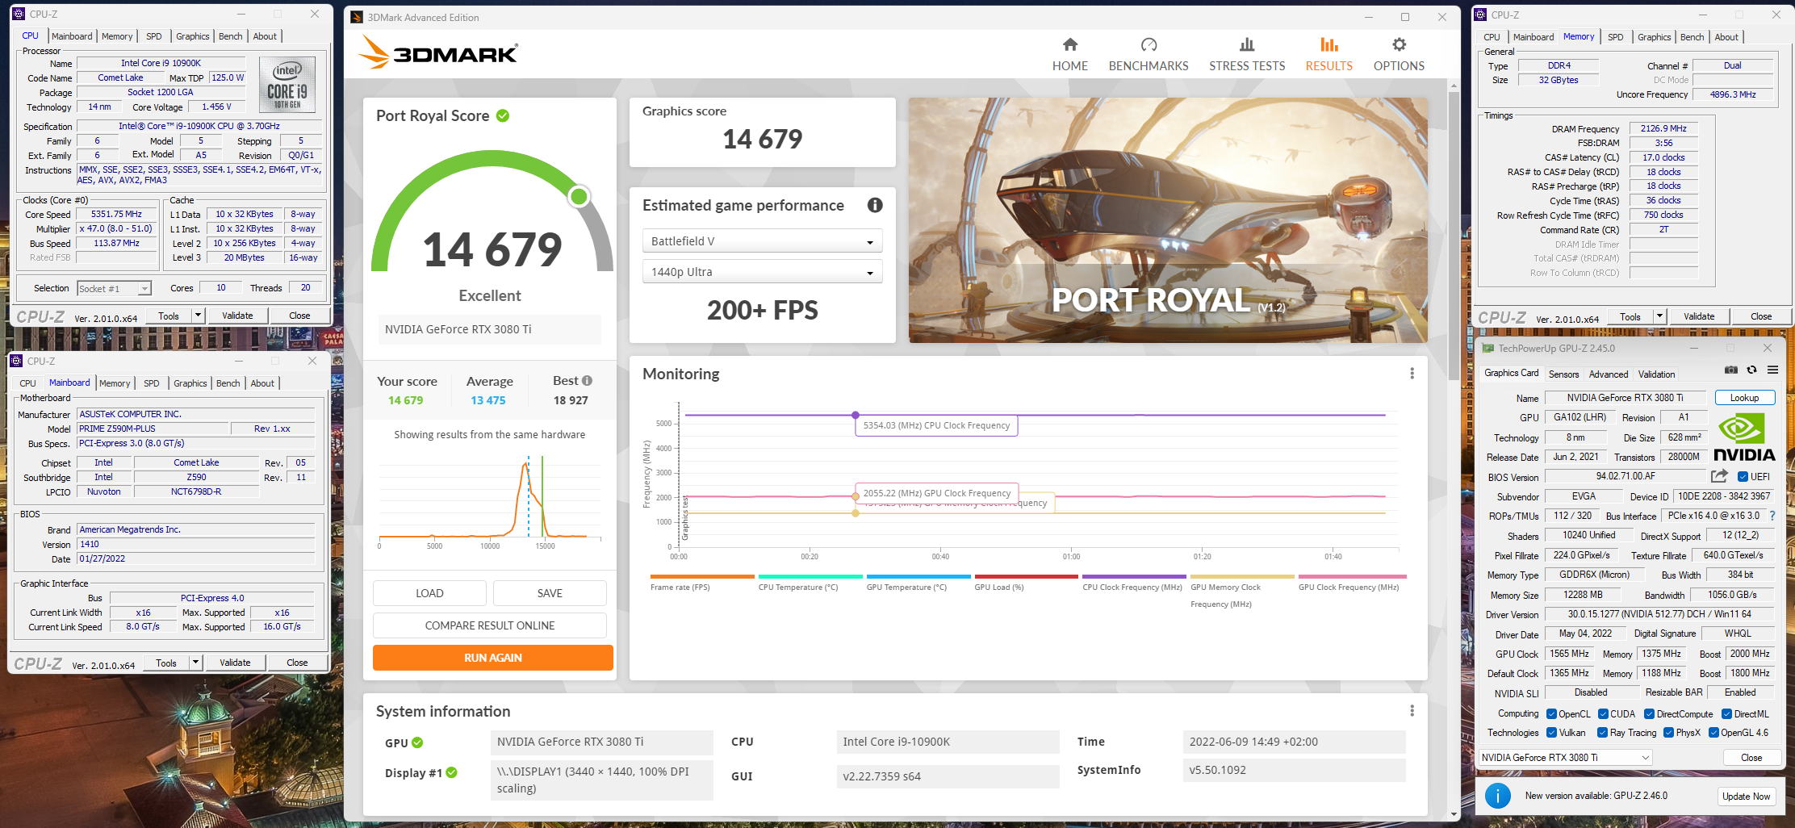Click the CPU clock data point on monitoring graph
This screenshot has height=828, width=1795.
[856, 415]
